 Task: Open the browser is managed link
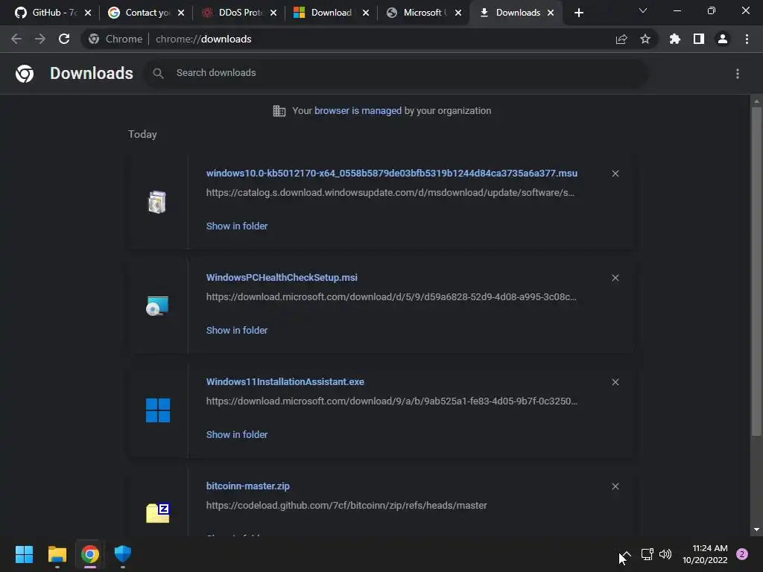358,110
